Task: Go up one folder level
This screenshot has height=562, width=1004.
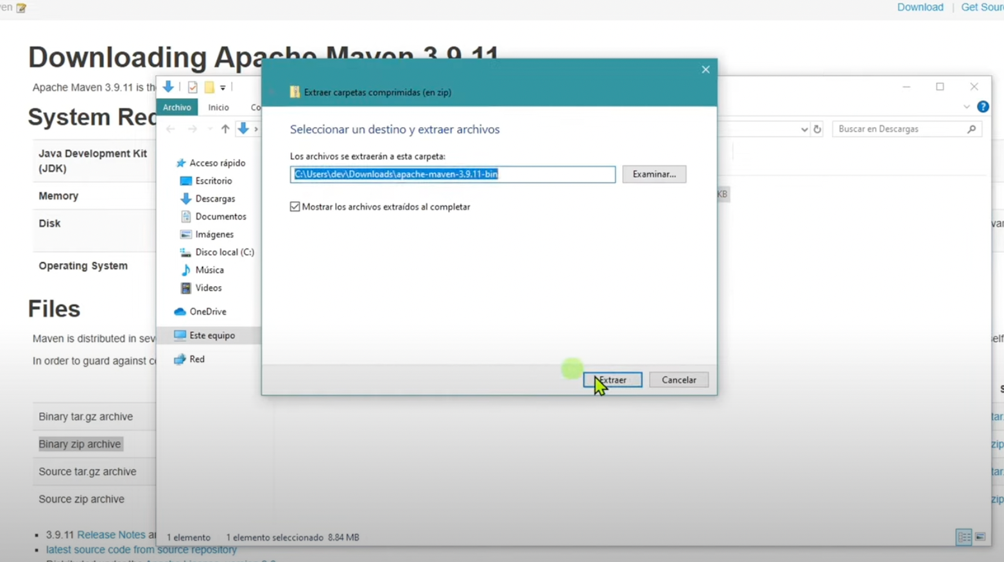Action: (225, 129)
